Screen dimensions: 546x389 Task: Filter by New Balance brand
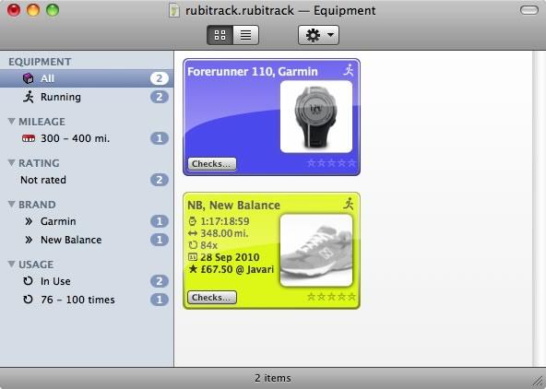pyautogui.click(x=87, y=240)
